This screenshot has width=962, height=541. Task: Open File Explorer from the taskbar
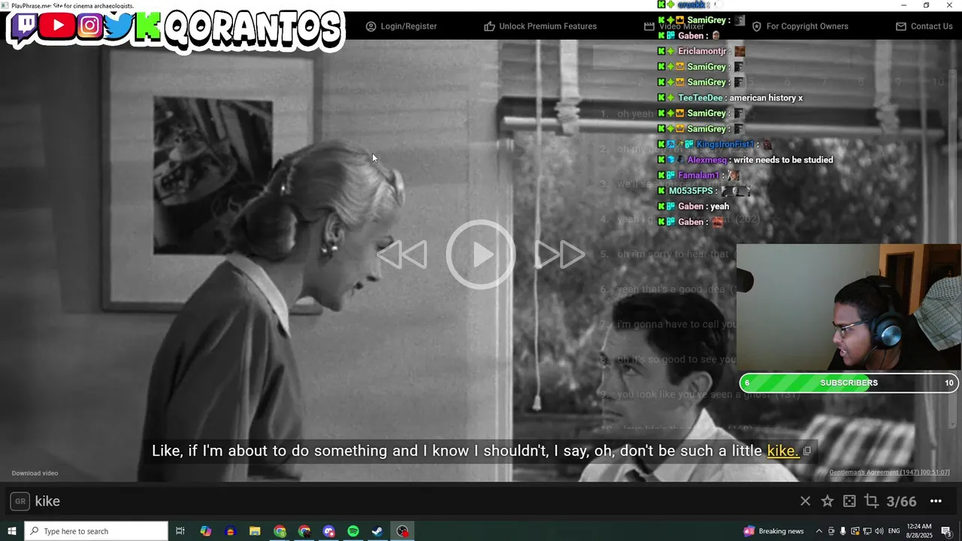click(255, 531)
